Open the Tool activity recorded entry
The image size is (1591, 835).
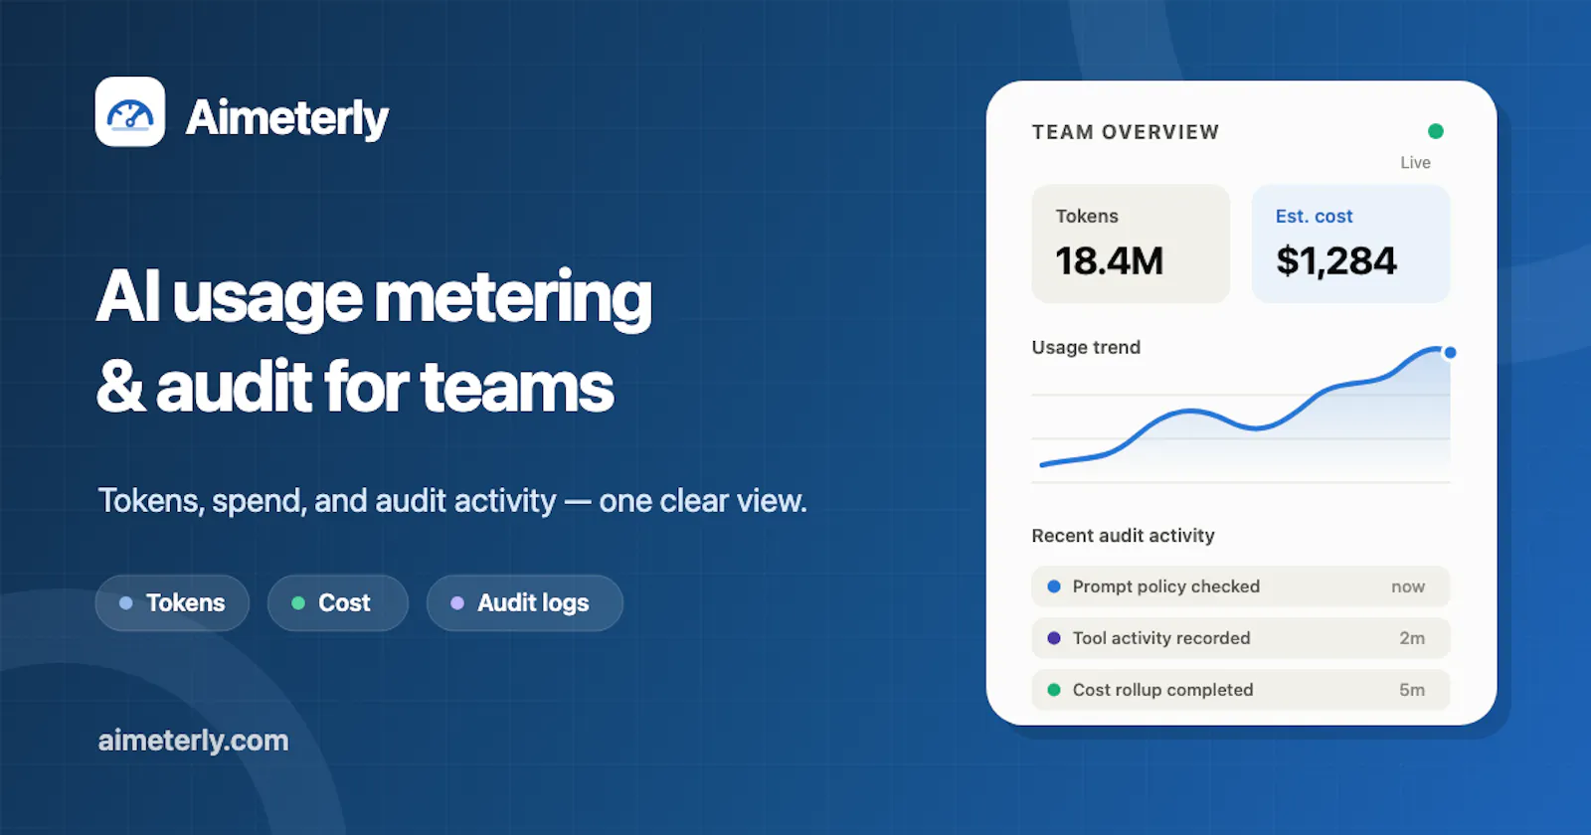point(1241,638)
